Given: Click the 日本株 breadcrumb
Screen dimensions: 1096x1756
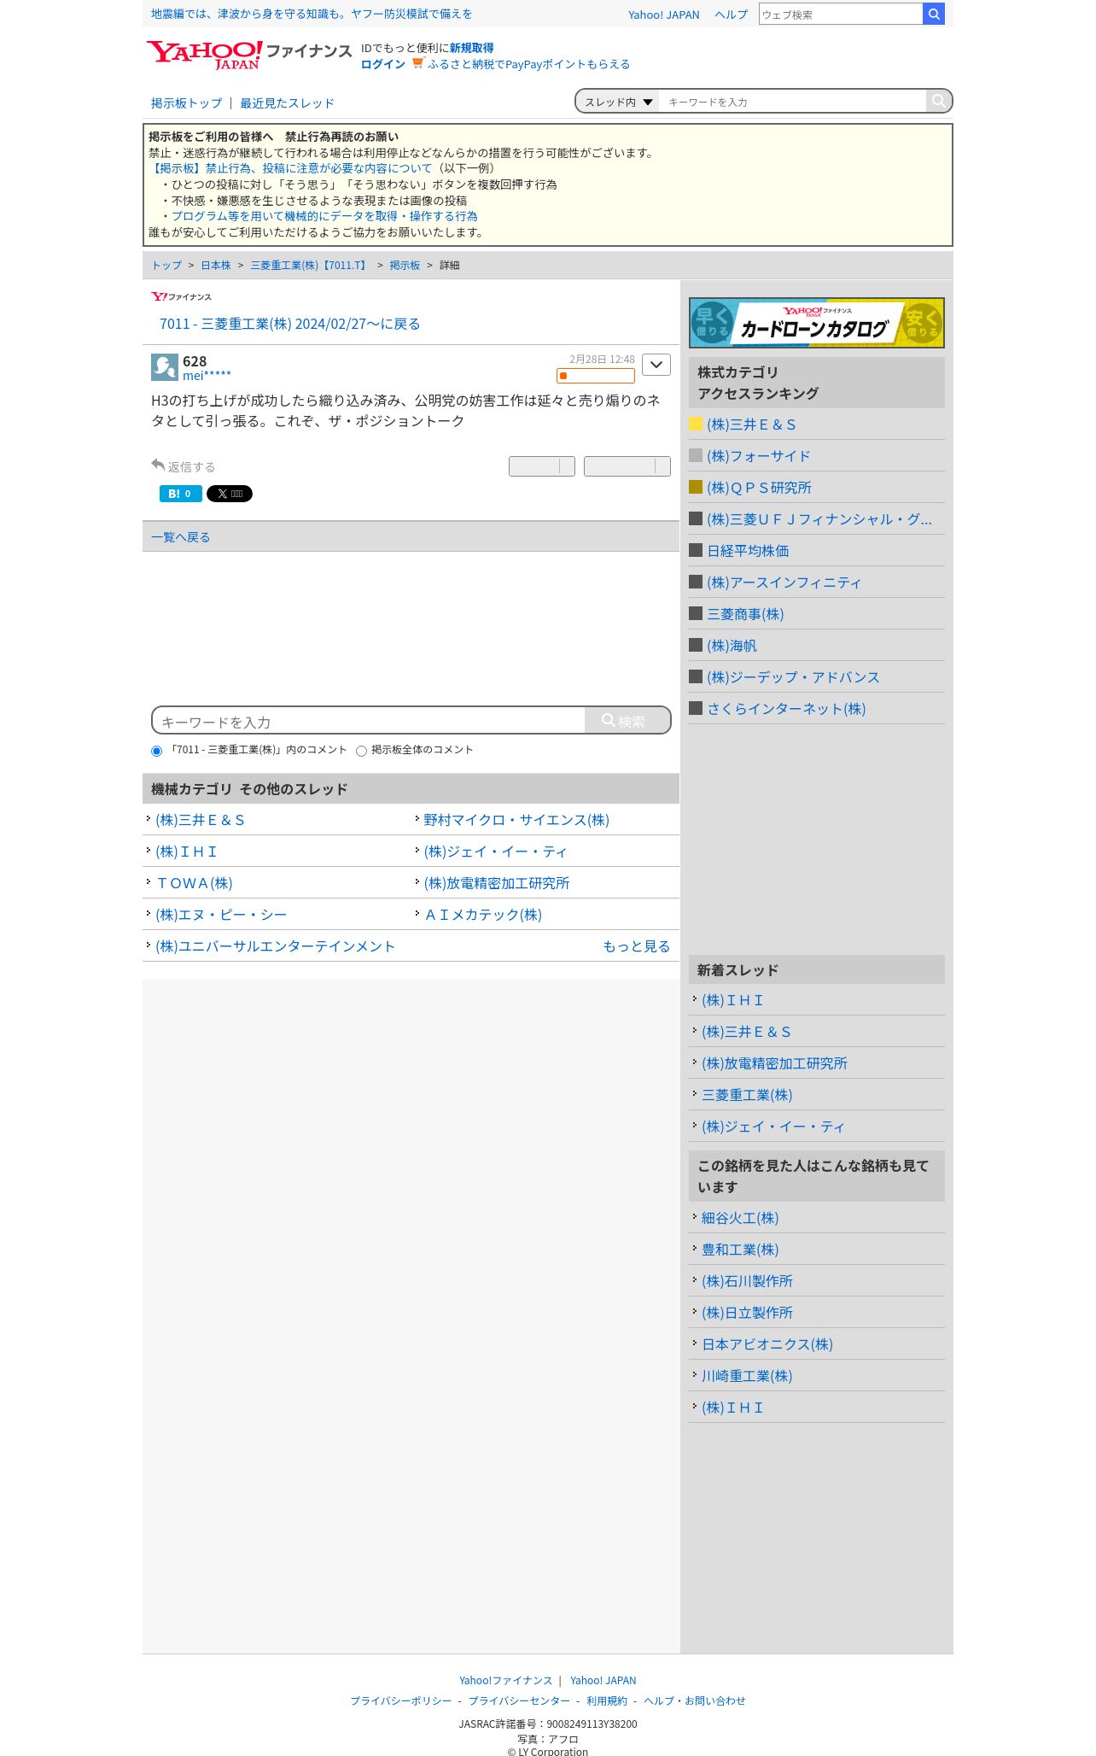Looking at the screenshot, I should (216, 266).
